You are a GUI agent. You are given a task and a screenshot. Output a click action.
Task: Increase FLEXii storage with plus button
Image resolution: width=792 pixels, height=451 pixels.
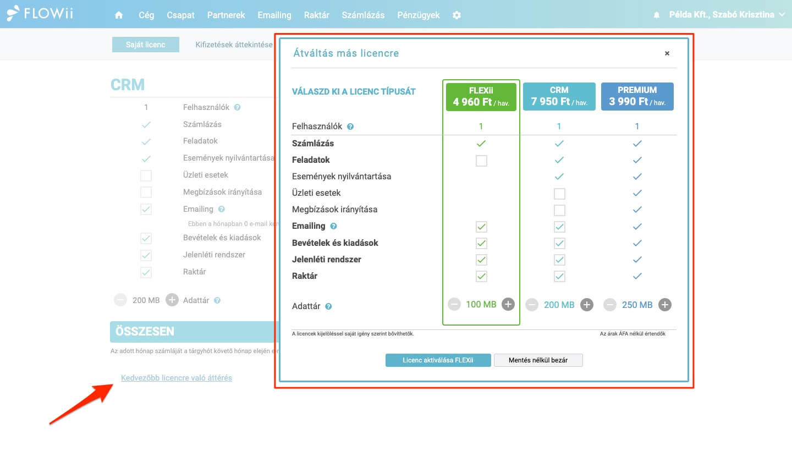point(508,304)
